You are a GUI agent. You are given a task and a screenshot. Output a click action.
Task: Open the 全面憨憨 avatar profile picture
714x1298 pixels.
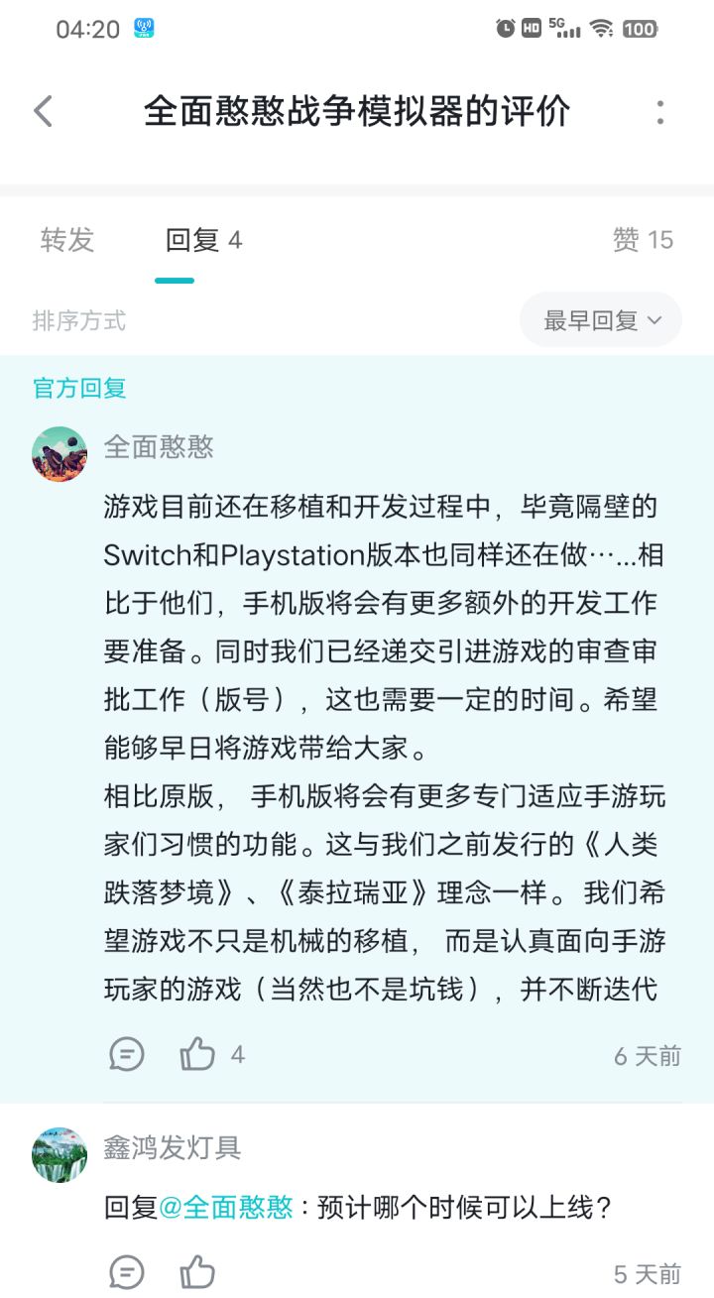(x=59, y=454)
